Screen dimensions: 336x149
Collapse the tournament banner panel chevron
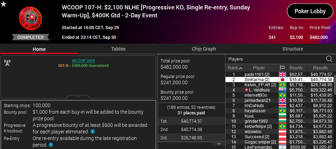tap(78, 97)
